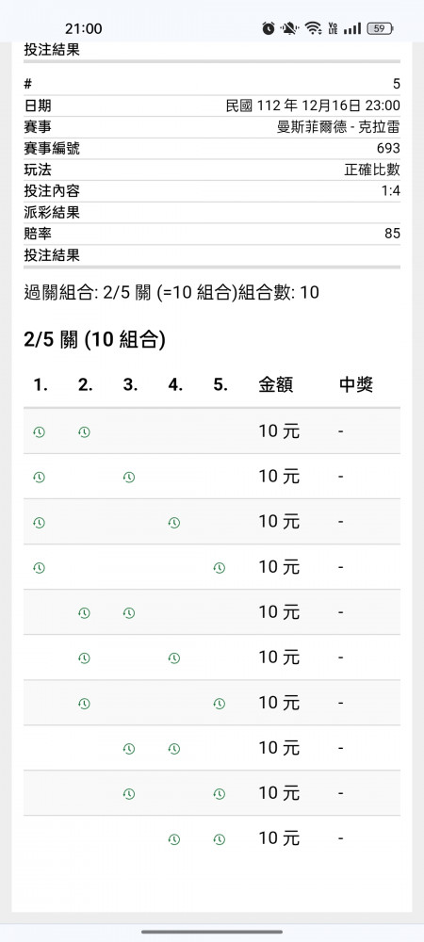Tap the bottom home gesture bar

(212, 932)
